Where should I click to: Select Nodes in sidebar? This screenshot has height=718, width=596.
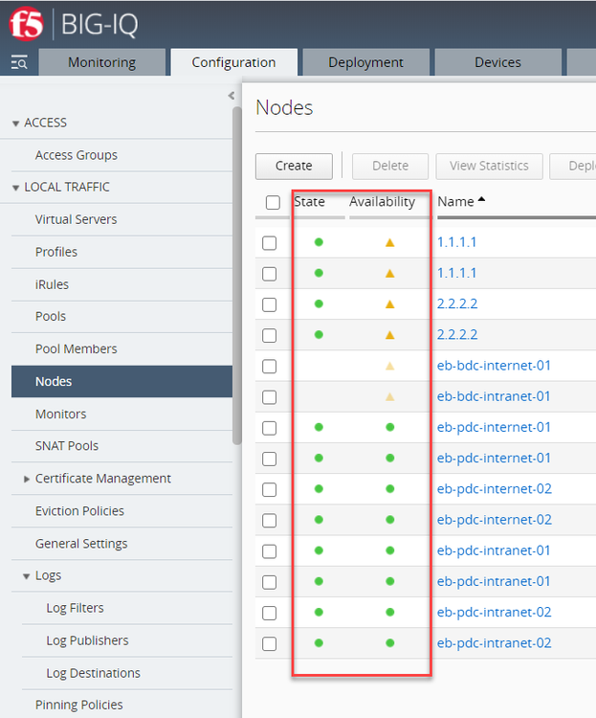click(121, 381)
